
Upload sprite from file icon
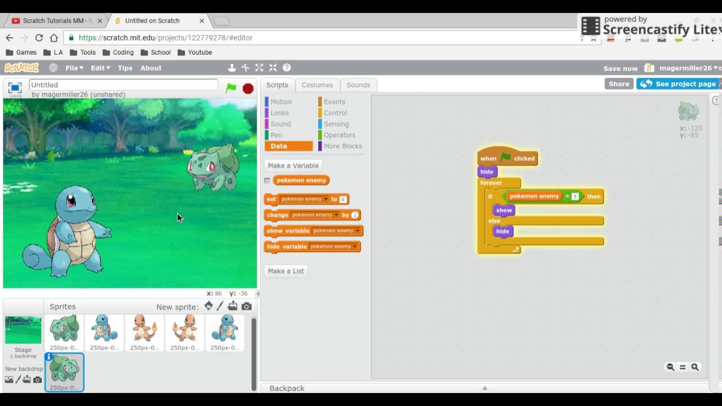point(233,306)
